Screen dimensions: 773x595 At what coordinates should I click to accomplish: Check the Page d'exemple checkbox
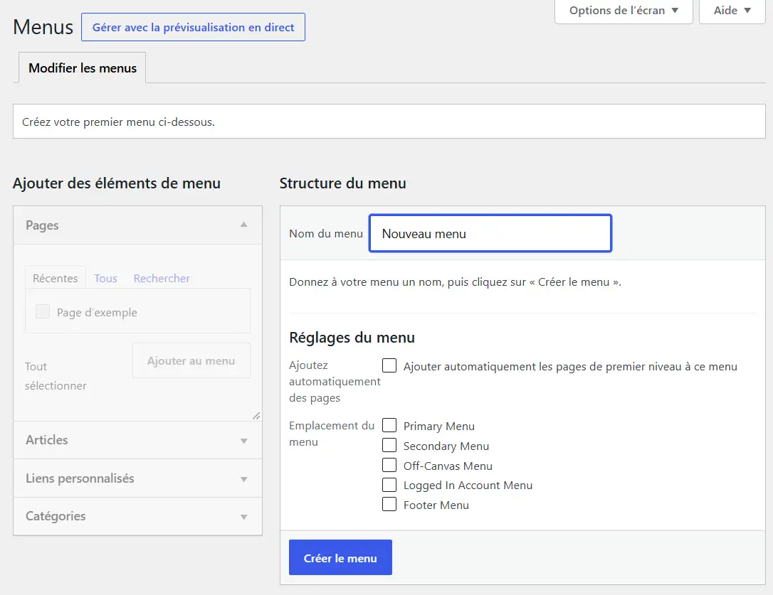pyautogui.click(x=43, y=311)
